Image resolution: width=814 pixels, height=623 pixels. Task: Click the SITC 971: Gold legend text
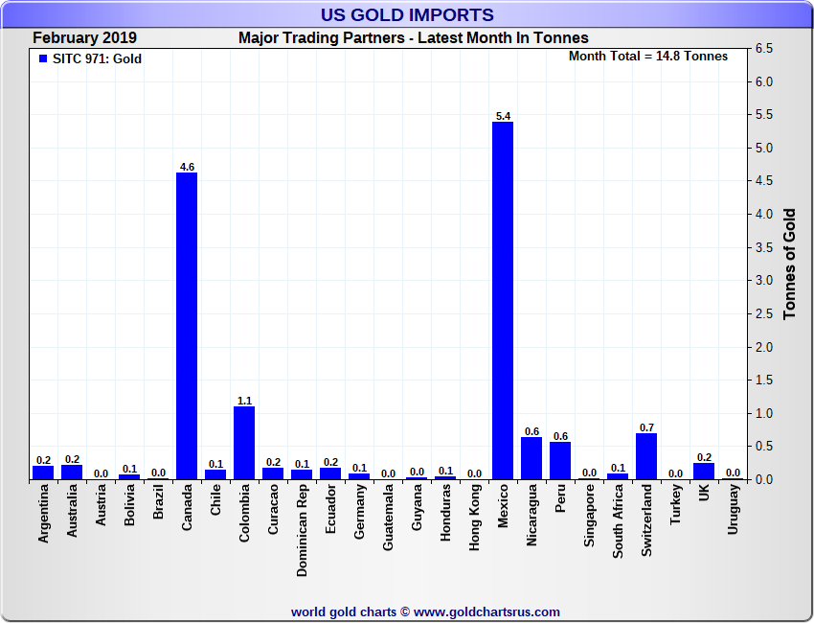(96, 58)
